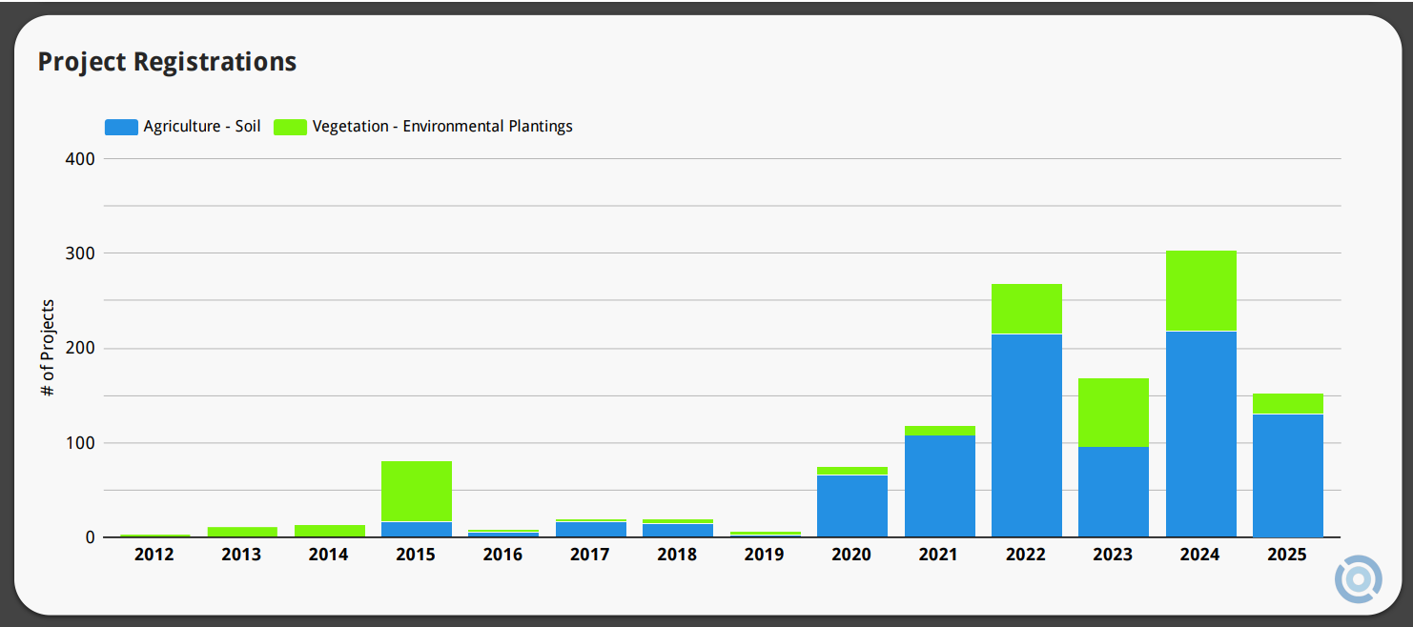This screenshot has width=1413, height=627.
Task: Select the blue soil bar for 2021
Action: click(939, 486)
